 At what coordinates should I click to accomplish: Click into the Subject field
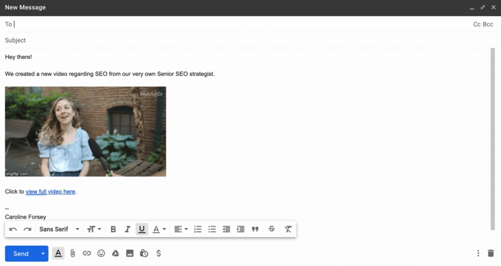click(200, 40)
